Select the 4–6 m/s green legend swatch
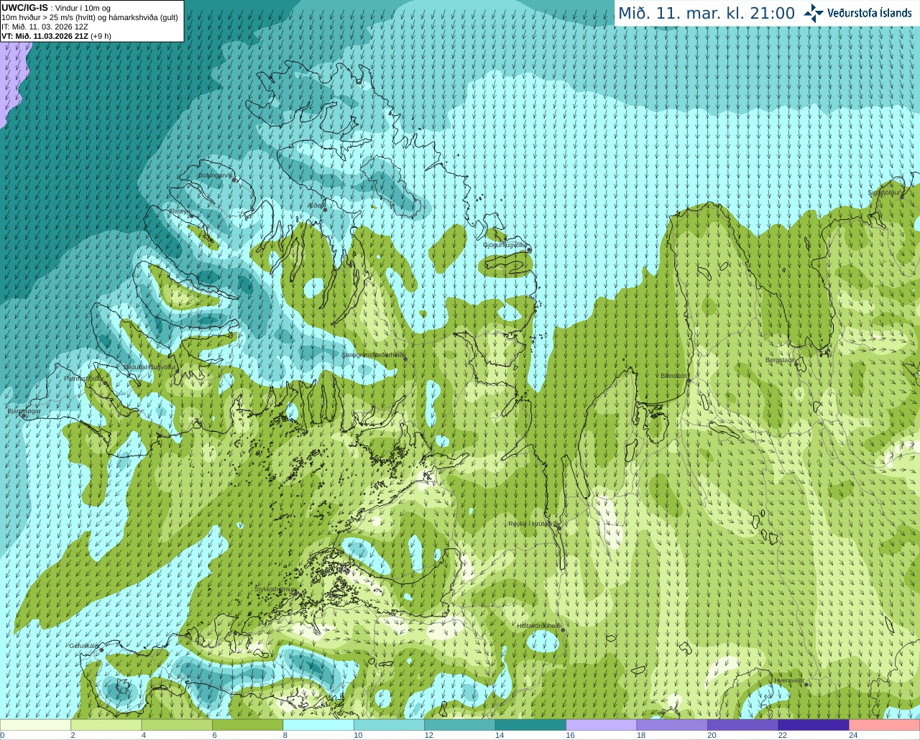The width and height of the screenshot is (920, 740). pos(177,725)
